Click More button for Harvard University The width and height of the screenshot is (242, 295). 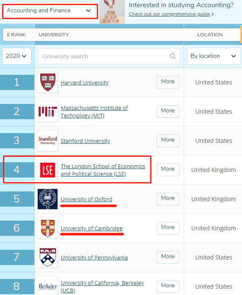pos(168,82)
